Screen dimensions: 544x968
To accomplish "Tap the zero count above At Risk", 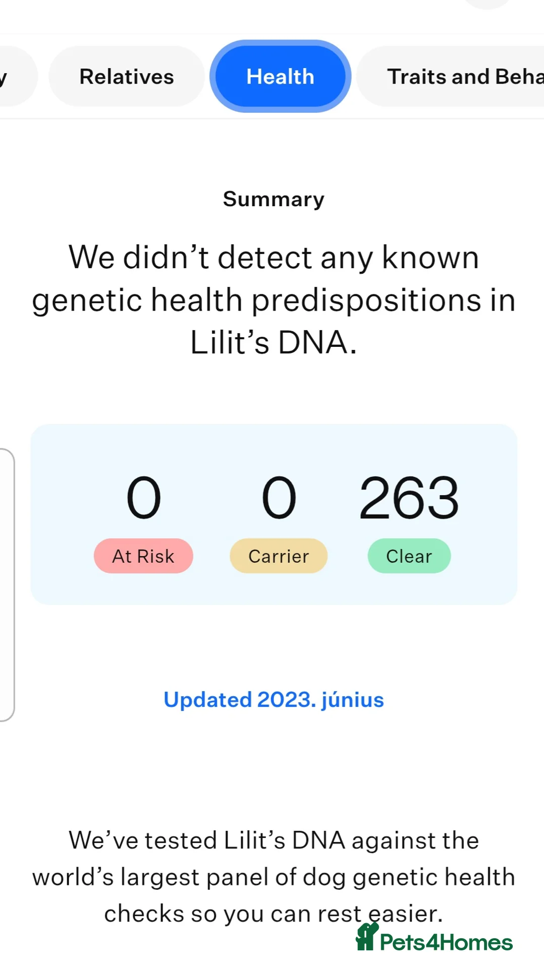I will pos(144,498).
